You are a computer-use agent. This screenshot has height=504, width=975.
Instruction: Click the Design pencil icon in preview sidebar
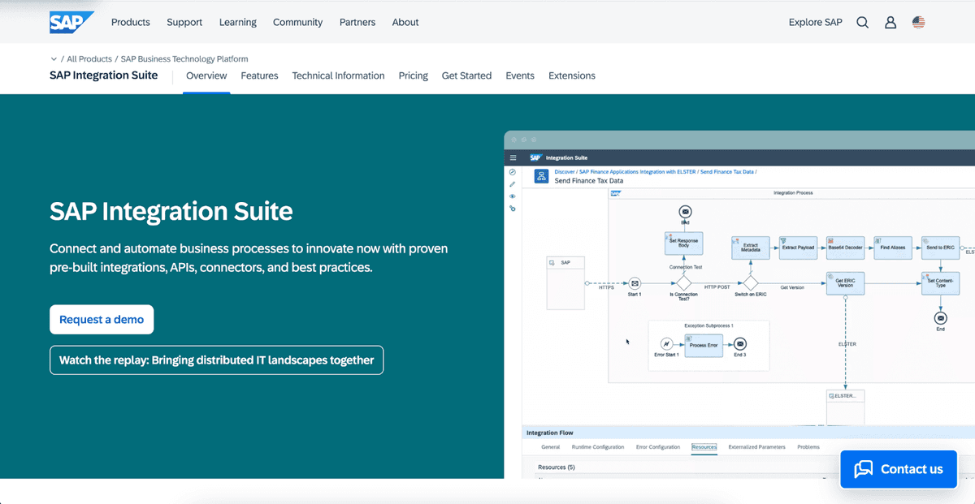[513, 184]
